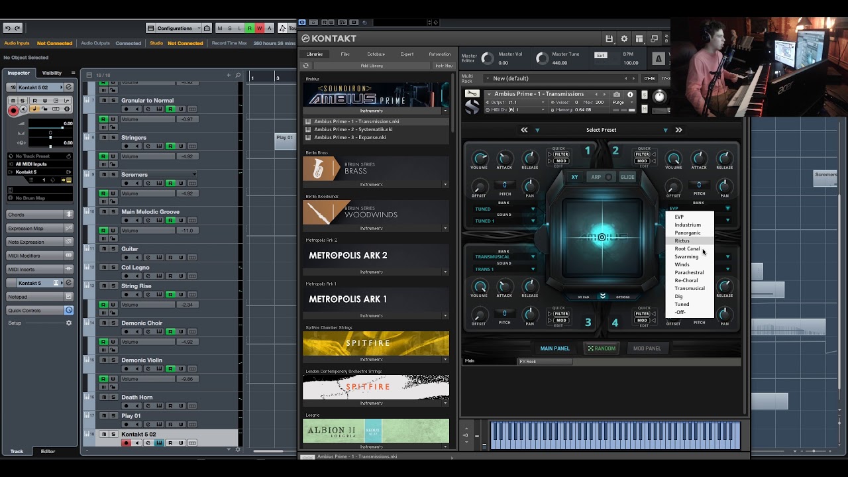Open the Select Preset dropdown
Image resolution: width=848 pixels, height=477 pixels.
click(601, 130)
